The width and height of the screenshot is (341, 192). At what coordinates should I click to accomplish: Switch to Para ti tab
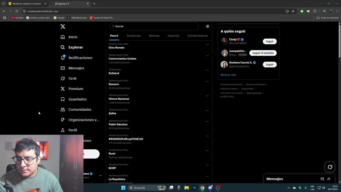coord(114,36)
